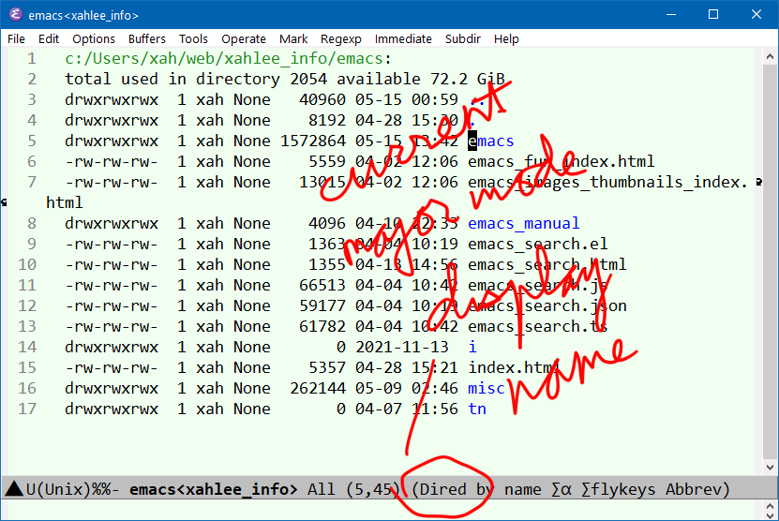This screenshot has height=521, width=779.
Task: Click the directory path header on line 1
Action: tap(228, 59)
